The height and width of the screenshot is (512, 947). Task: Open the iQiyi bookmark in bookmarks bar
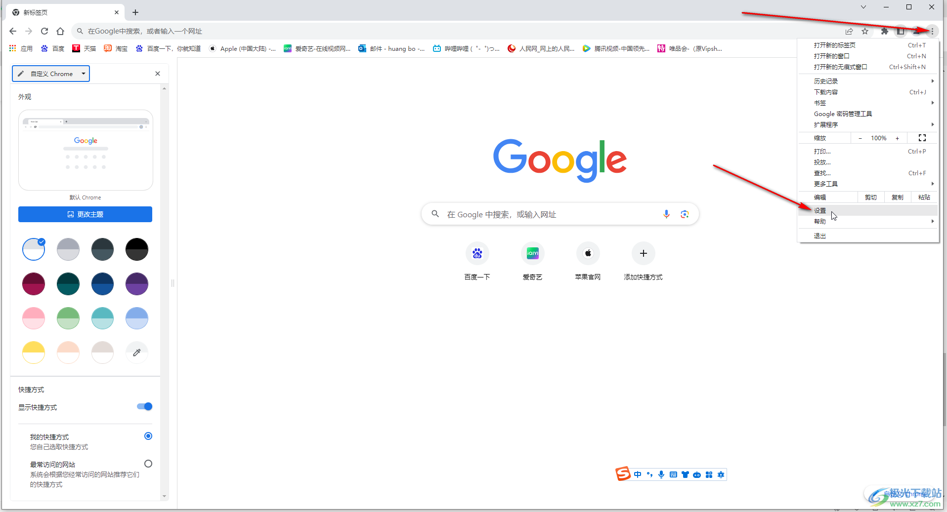[x=317, y=48]
